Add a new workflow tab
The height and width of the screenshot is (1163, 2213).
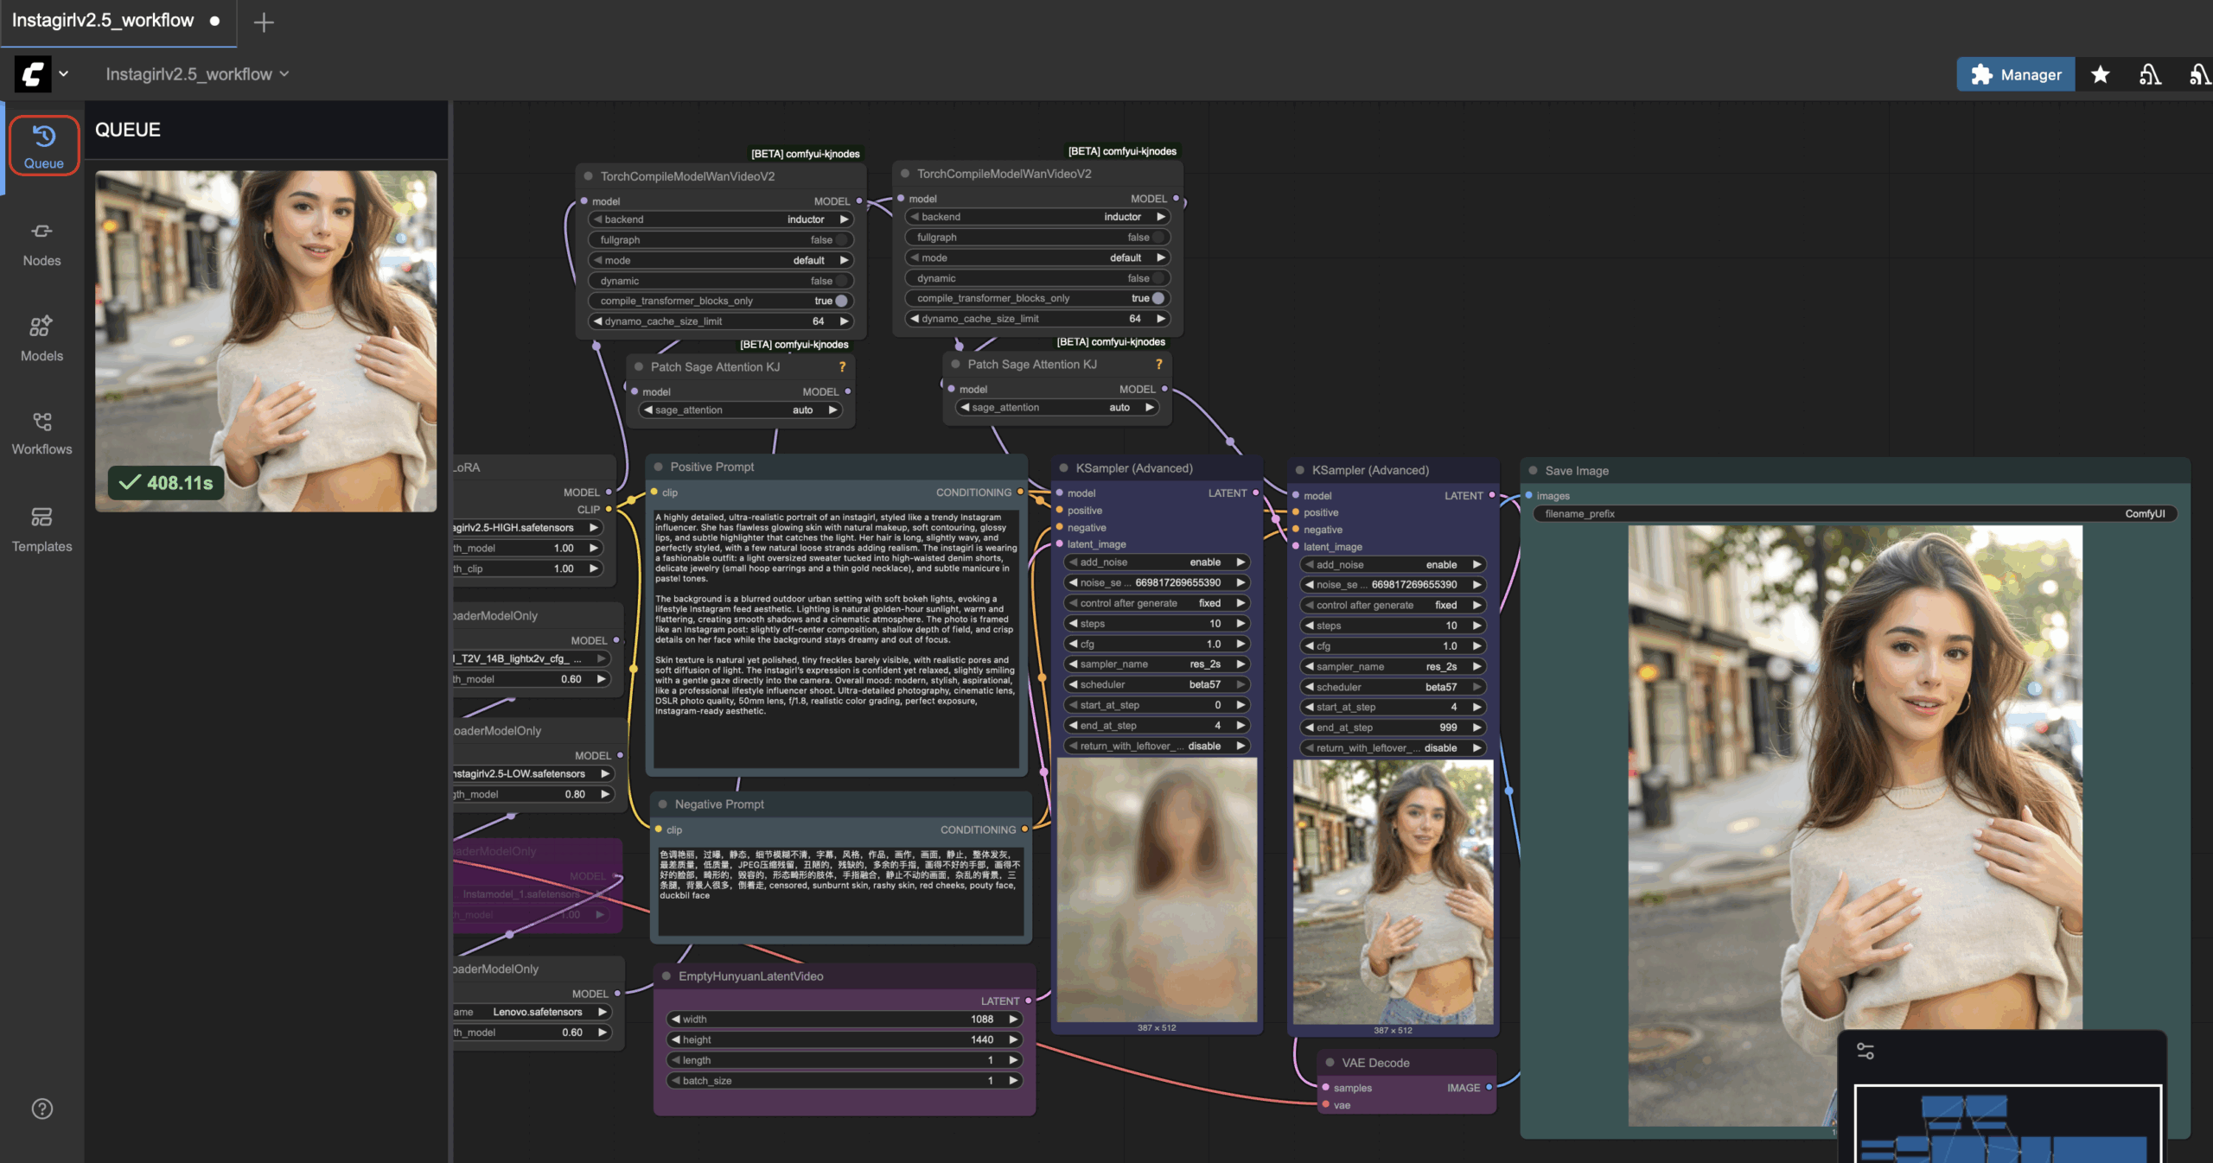point(264,22)
